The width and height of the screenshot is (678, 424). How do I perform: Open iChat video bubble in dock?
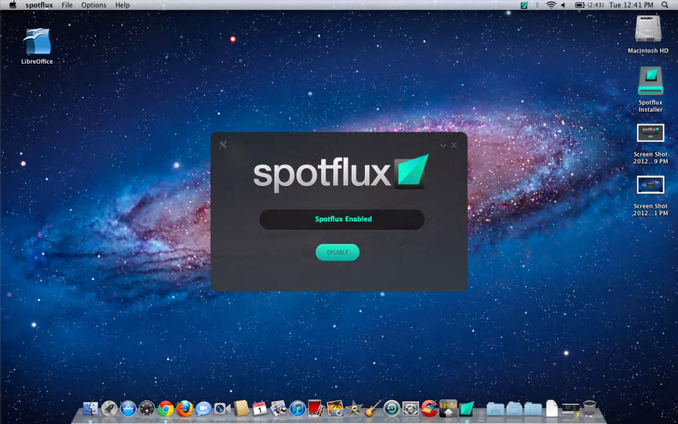[203, 409]
